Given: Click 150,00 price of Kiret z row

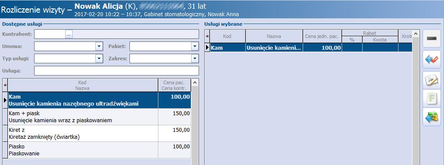Looking at the screenshot, I should point(181,130).
